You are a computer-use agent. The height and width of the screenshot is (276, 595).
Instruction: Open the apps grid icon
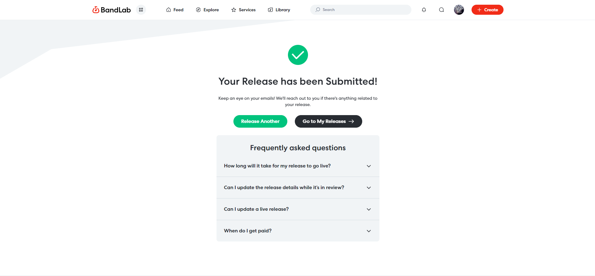(x=141, y=10)
